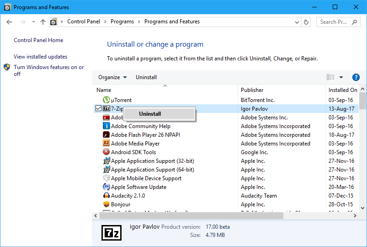
Task: Click the Apple Software Update icon
Action: (106, 187)
